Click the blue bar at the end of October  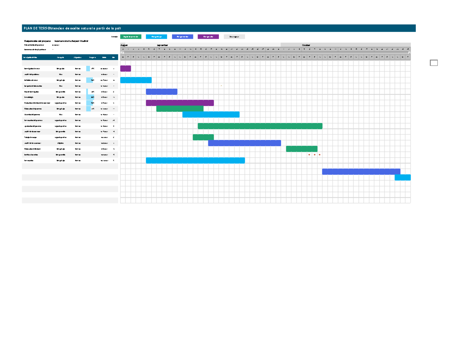pos(361,171)
